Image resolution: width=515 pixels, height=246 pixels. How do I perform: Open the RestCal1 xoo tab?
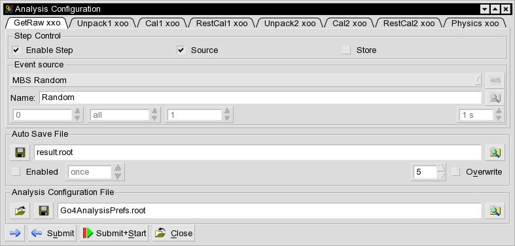(x=222, y=24)
